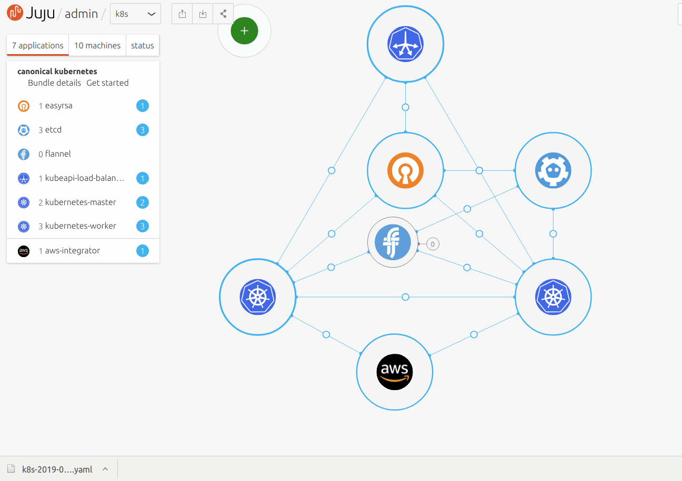This screenshot has width=682, height=481.
Task: Click the kubernetes-worker unit count badge
Action: tap(143, 226)
